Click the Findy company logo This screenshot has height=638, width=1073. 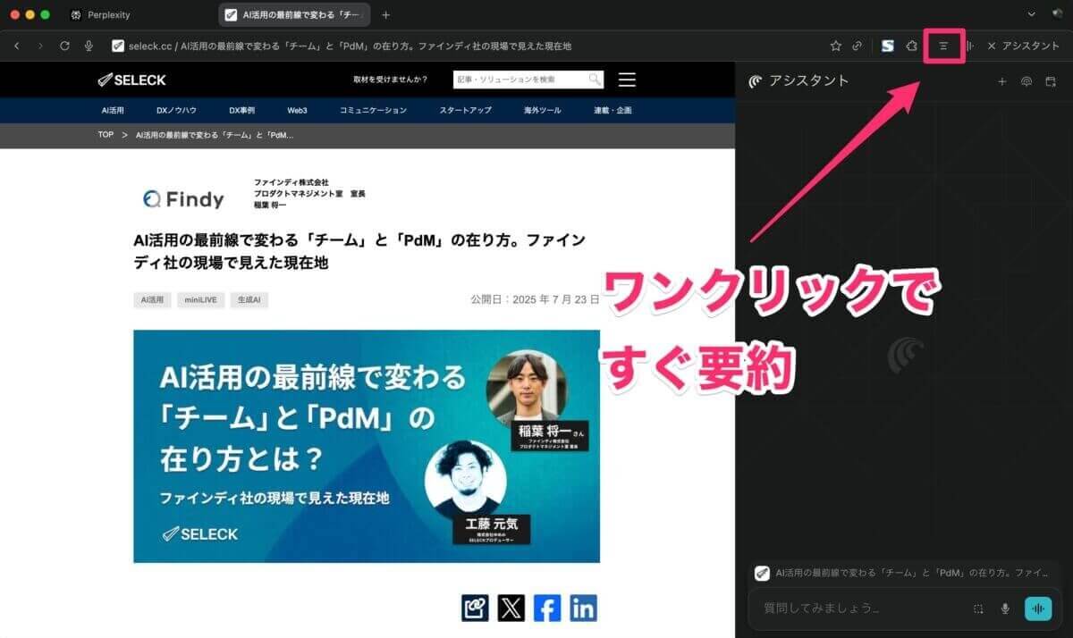(183, 198)
